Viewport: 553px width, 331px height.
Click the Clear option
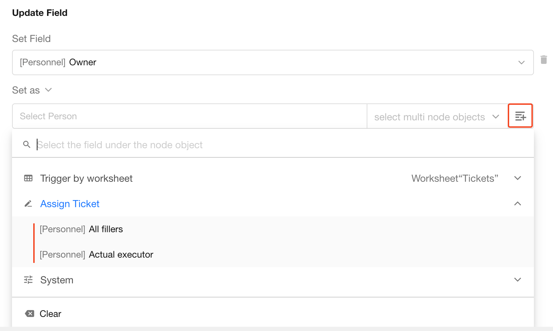(50, 314)
